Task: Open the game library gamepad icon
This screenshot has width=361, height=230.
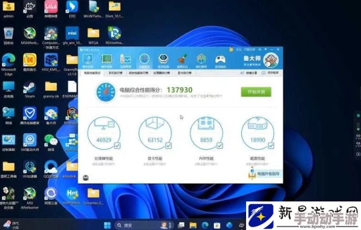Action: [x=221, y=61]
